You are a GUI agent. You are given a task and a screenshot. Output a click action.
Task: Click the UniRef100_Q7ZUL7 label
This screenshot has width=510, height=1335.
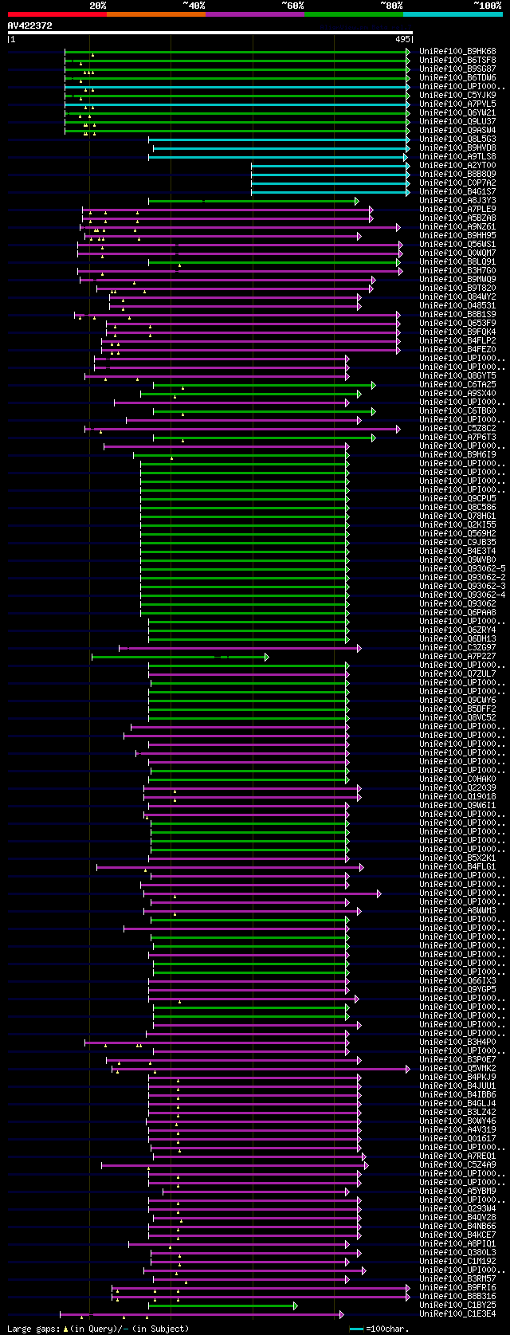(x=457, y=674)
